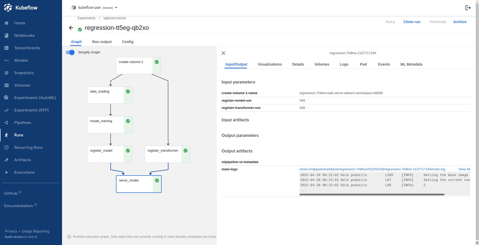Click the data_loading node success checkmark

coord(128,92)
